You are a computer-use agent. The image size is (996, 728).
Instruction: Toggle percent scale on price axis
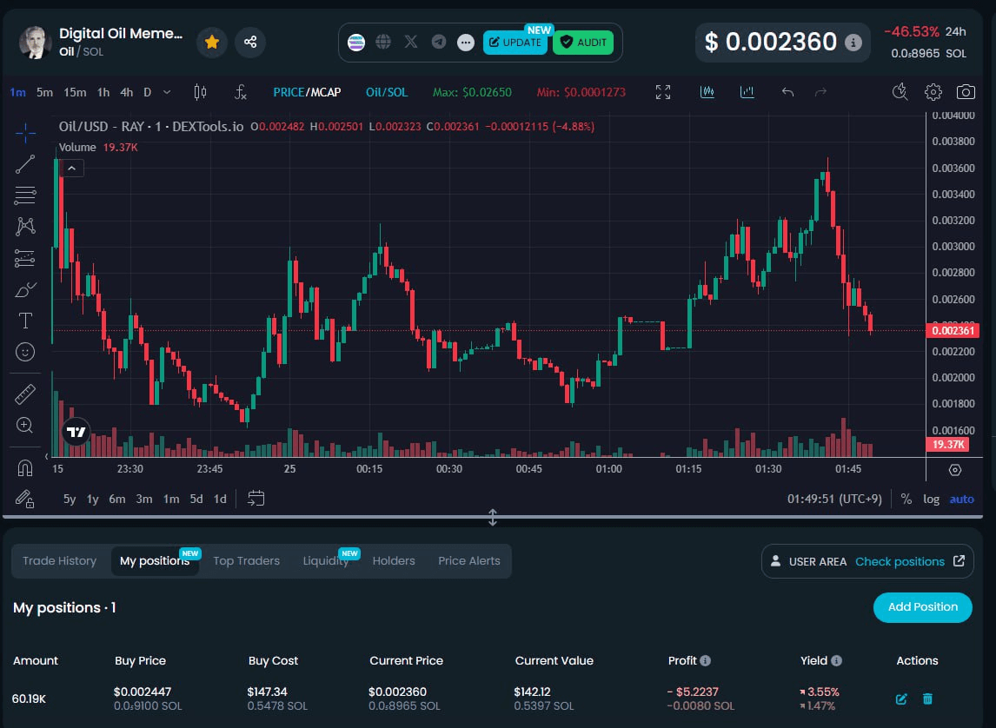click(906, 499)
